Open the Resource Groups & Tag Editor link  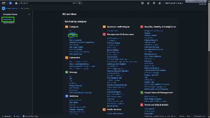coord(118,71)
